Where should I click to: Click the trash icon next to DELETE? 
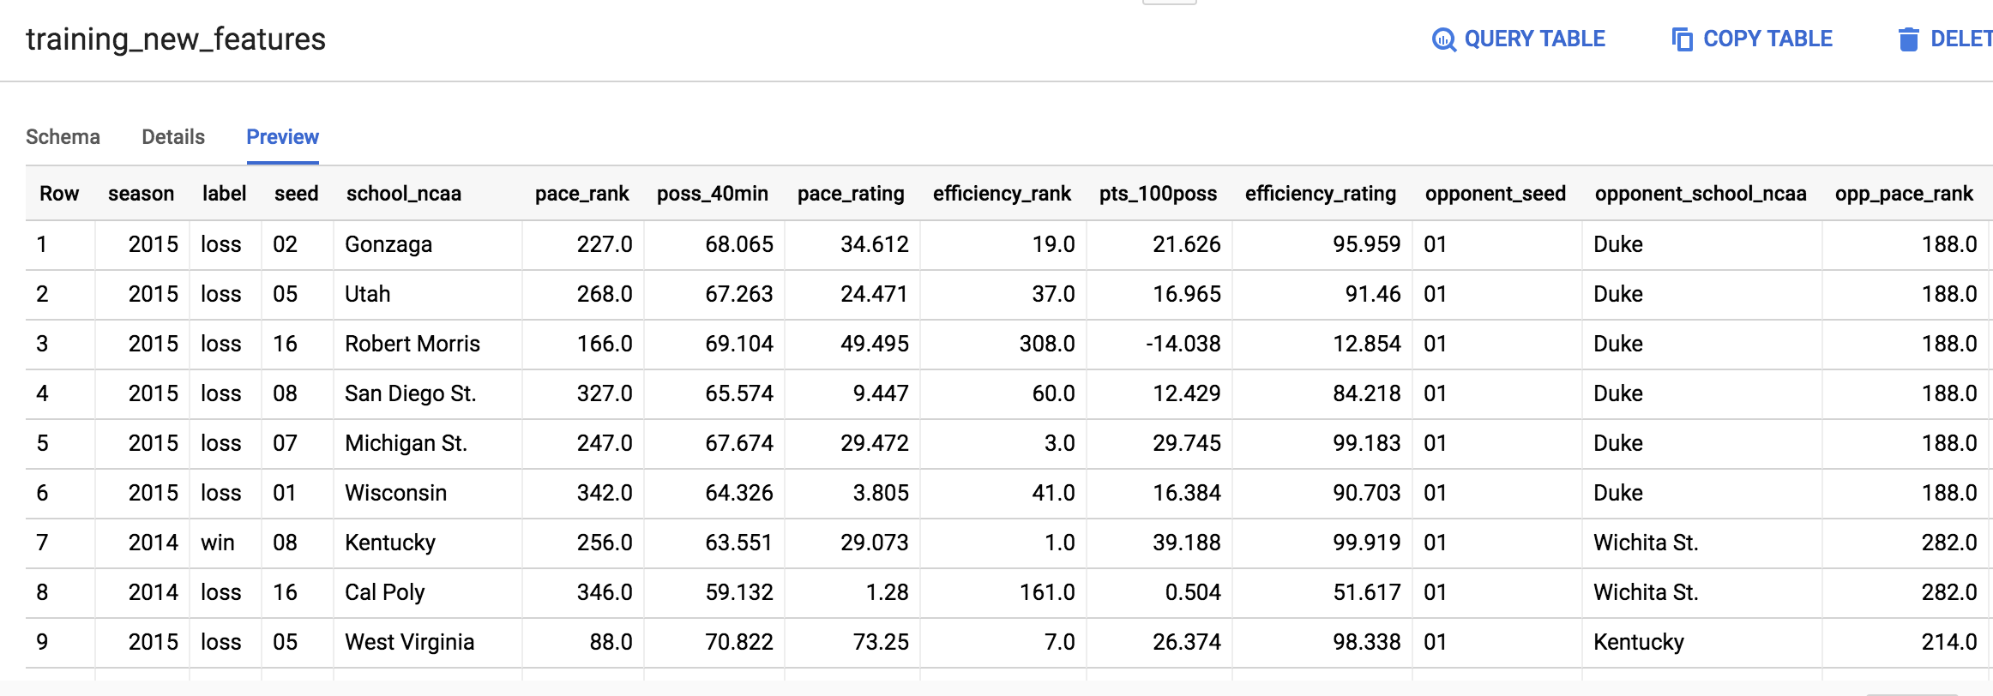click(x=1908, y=39)
